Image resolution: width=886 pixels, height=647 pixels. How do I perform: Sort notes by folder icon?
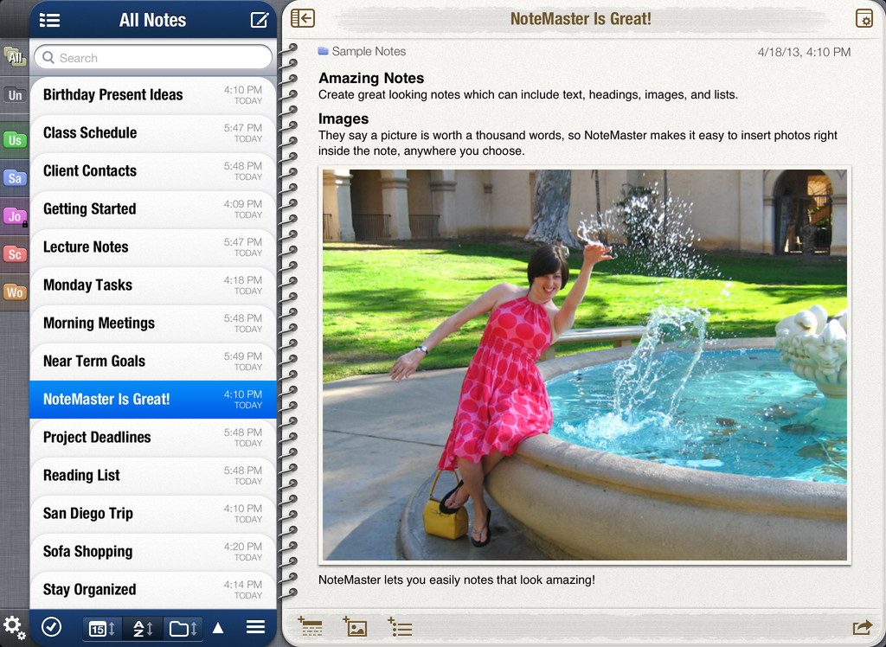coord(183,628)
